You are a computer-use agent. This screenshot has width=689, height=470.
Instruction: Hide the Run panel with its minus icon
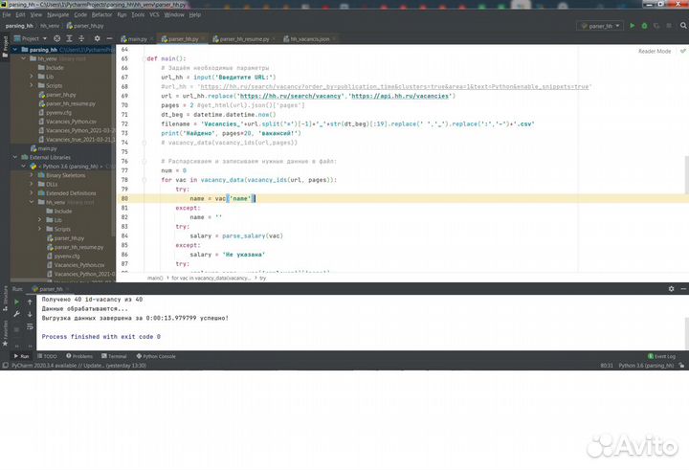(x=683, y=289)
